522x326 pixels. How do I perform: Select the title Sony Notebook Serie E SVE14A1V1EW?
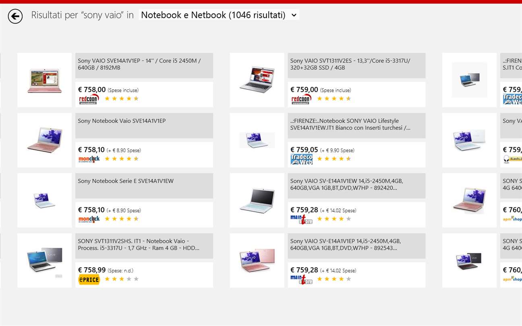pyautogui.click(x=126, y=181)
